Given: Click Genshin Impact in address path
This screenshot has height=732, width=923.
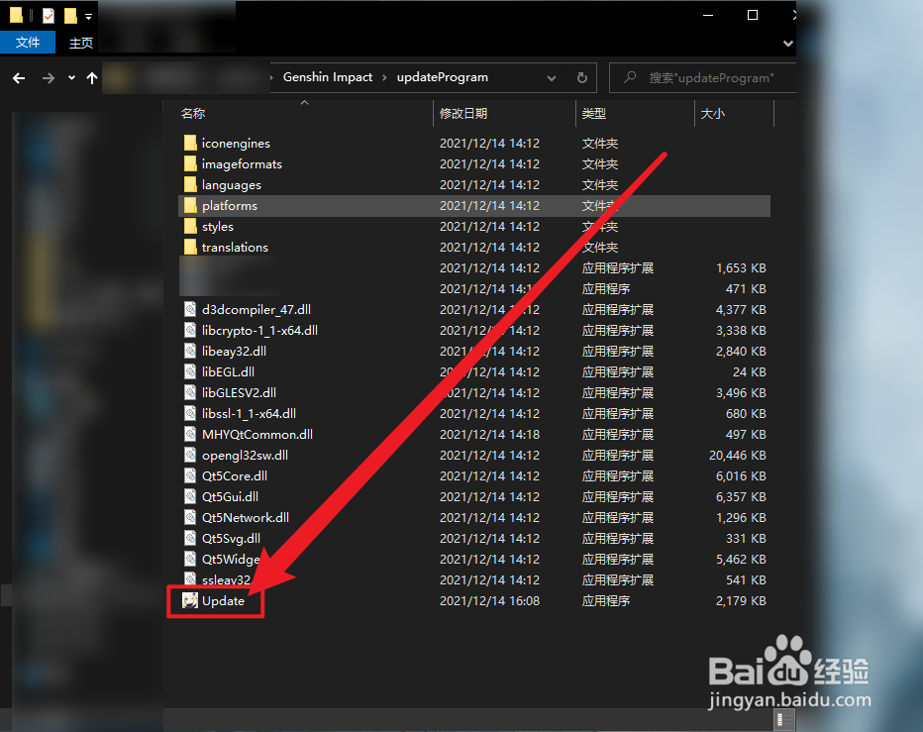Looking at the screenshot, I should [327, 77].
